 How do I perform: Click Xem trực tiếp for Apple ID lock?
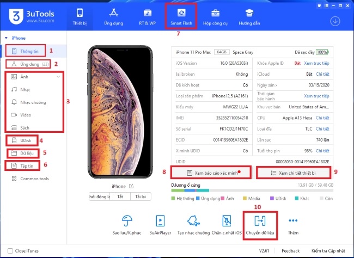pos(316,63)
